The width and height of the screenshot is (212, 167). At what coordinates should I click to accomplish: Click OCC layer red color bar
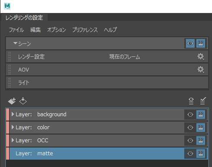[8, 141]
